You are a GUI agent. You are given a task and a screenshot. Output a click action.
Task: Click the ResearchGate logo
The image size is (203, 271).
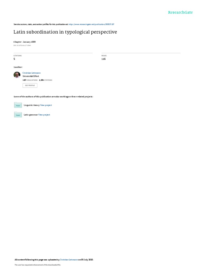click(180, 12)
